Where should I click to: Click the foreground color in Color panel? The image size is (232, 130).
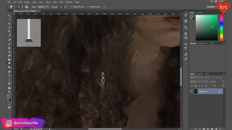click(192, 17)
